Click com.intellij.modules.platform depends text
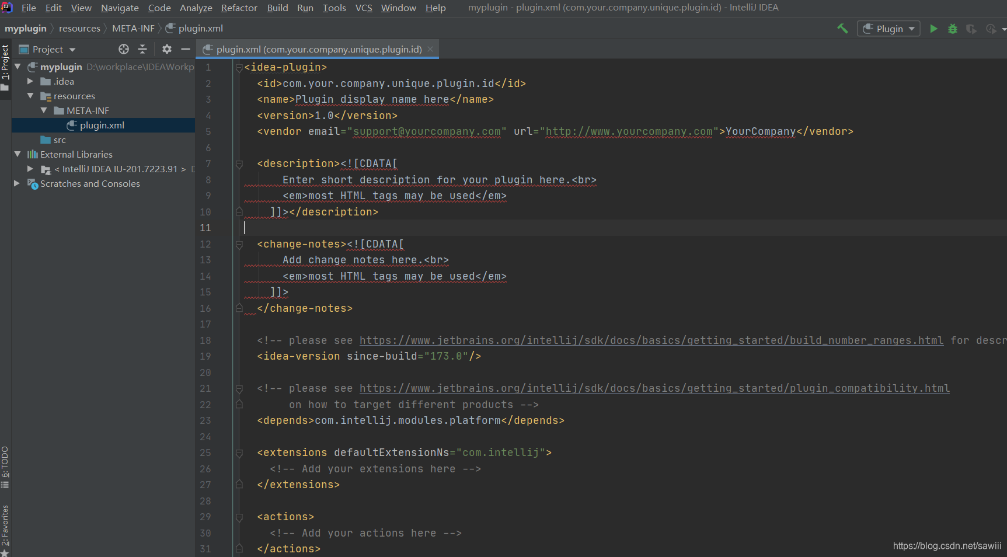This screenshot has height=557, width=1007. pyautogui.click(x=407, y=420)
